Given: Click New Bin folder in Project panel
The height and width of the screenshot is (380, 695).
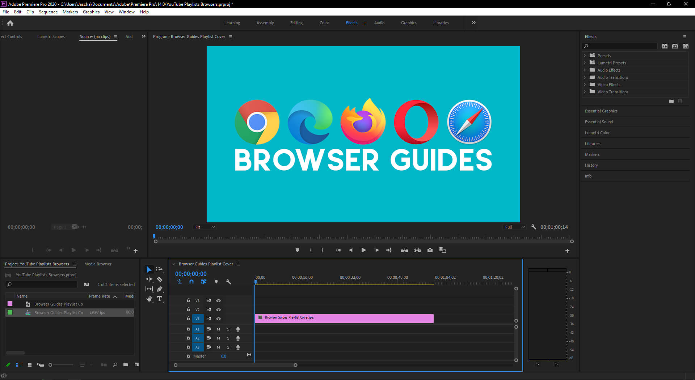Looking at the screenshot, I should [x=126, y=365].
